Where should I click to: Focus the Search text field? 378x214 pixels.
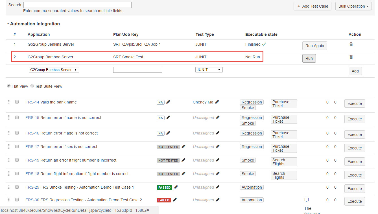click(77, 5)
